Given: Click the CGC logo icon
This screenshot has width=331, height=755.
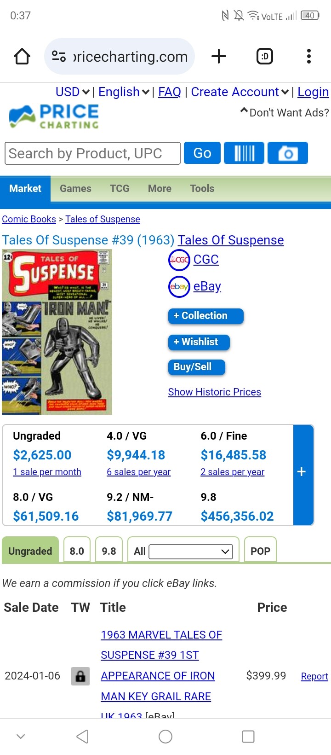Looking at the screenshot, I should pos(179,260).
